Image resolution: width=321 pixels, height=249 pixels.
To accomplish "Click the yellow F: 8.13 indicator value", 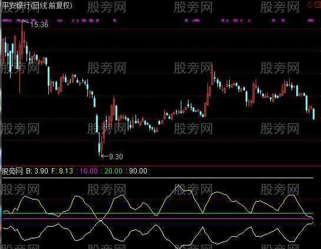I will click(x=62, y=171).
